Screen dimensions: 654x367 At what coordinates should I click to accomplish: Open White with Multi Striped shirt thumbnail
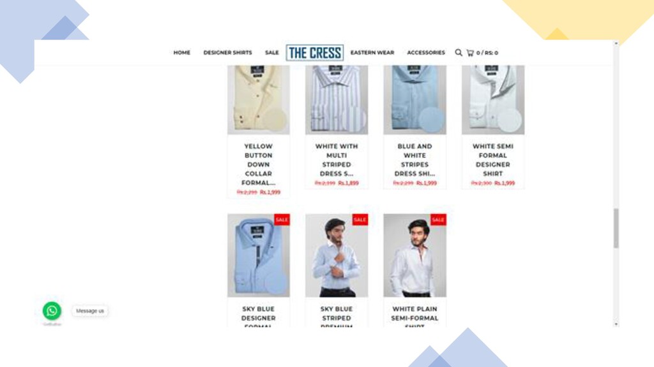[x=337, y=99]
